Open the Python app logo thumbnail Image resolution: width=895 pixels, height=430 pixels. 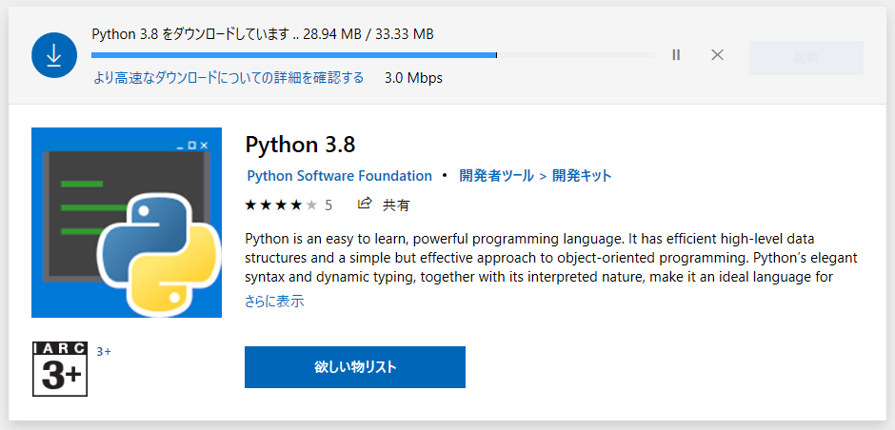(x=127, y=223)
